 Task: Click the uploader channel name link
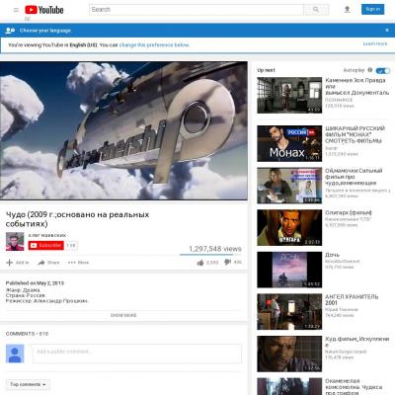[x=47, y=235]
